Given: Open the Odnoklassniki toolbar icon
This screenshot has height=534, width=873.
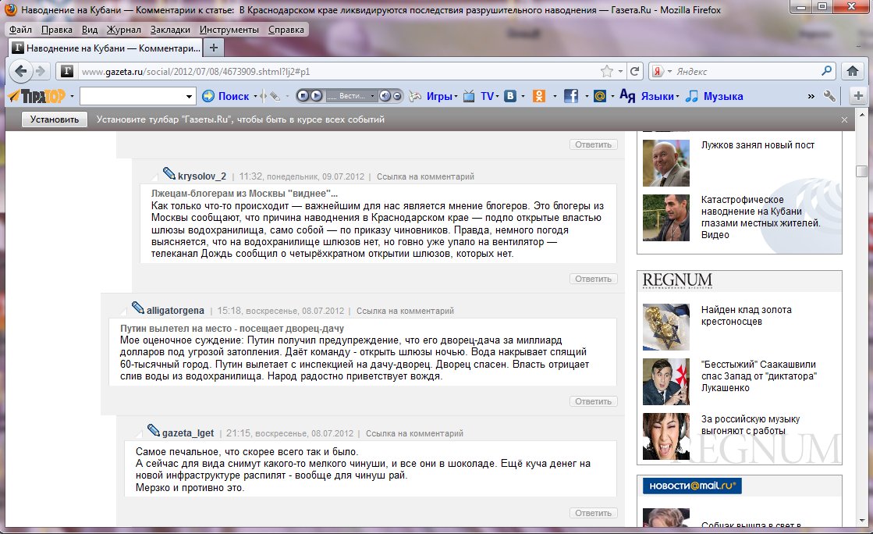Looking at the screenshot, I should click(x=539, y=96).
